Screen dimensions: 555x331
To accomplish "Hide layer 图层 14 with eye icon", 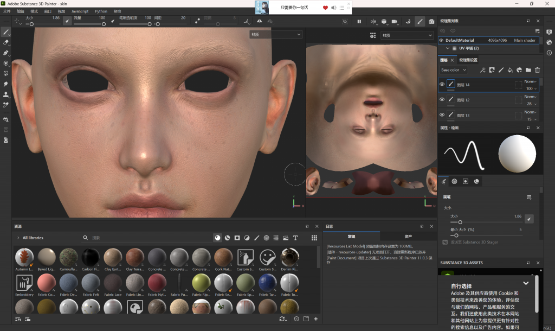I will (442, 84).
